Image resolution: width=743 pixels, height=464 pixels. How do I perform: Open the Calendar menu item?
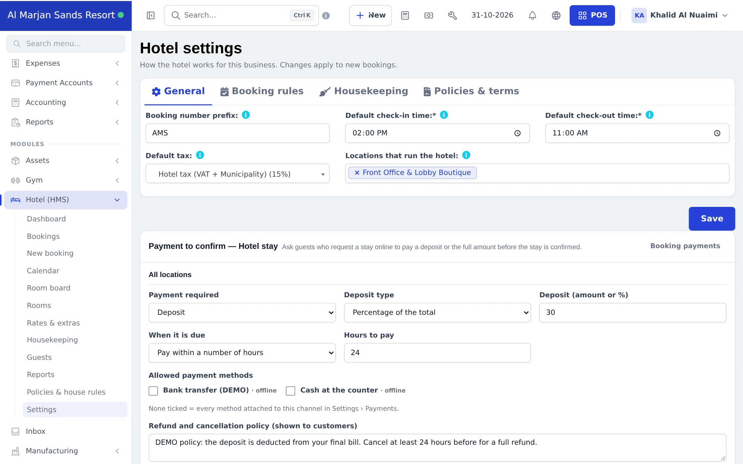point(43,271)
